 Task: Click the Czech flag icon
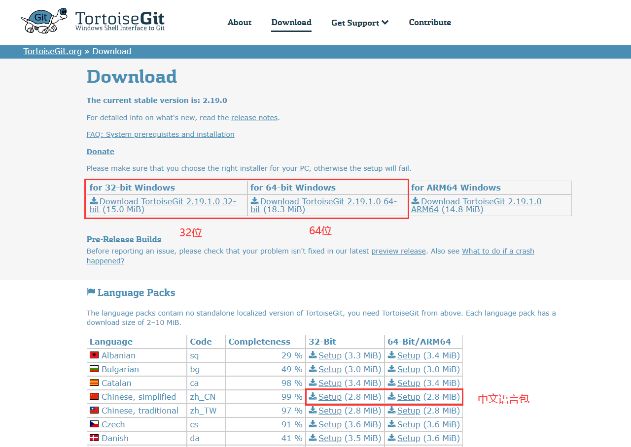point(94,424)
